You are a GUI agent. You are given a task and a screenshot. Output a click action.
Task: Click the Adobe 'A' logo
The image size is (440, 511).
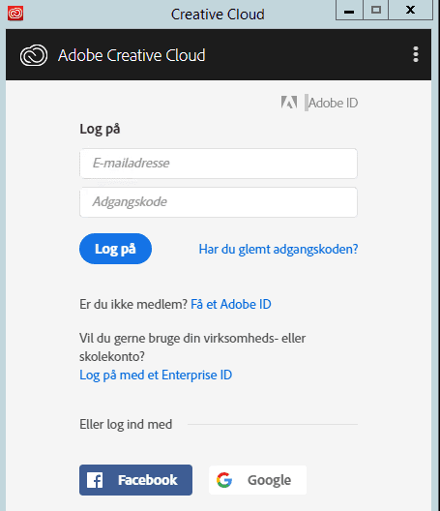click(289, 103)
